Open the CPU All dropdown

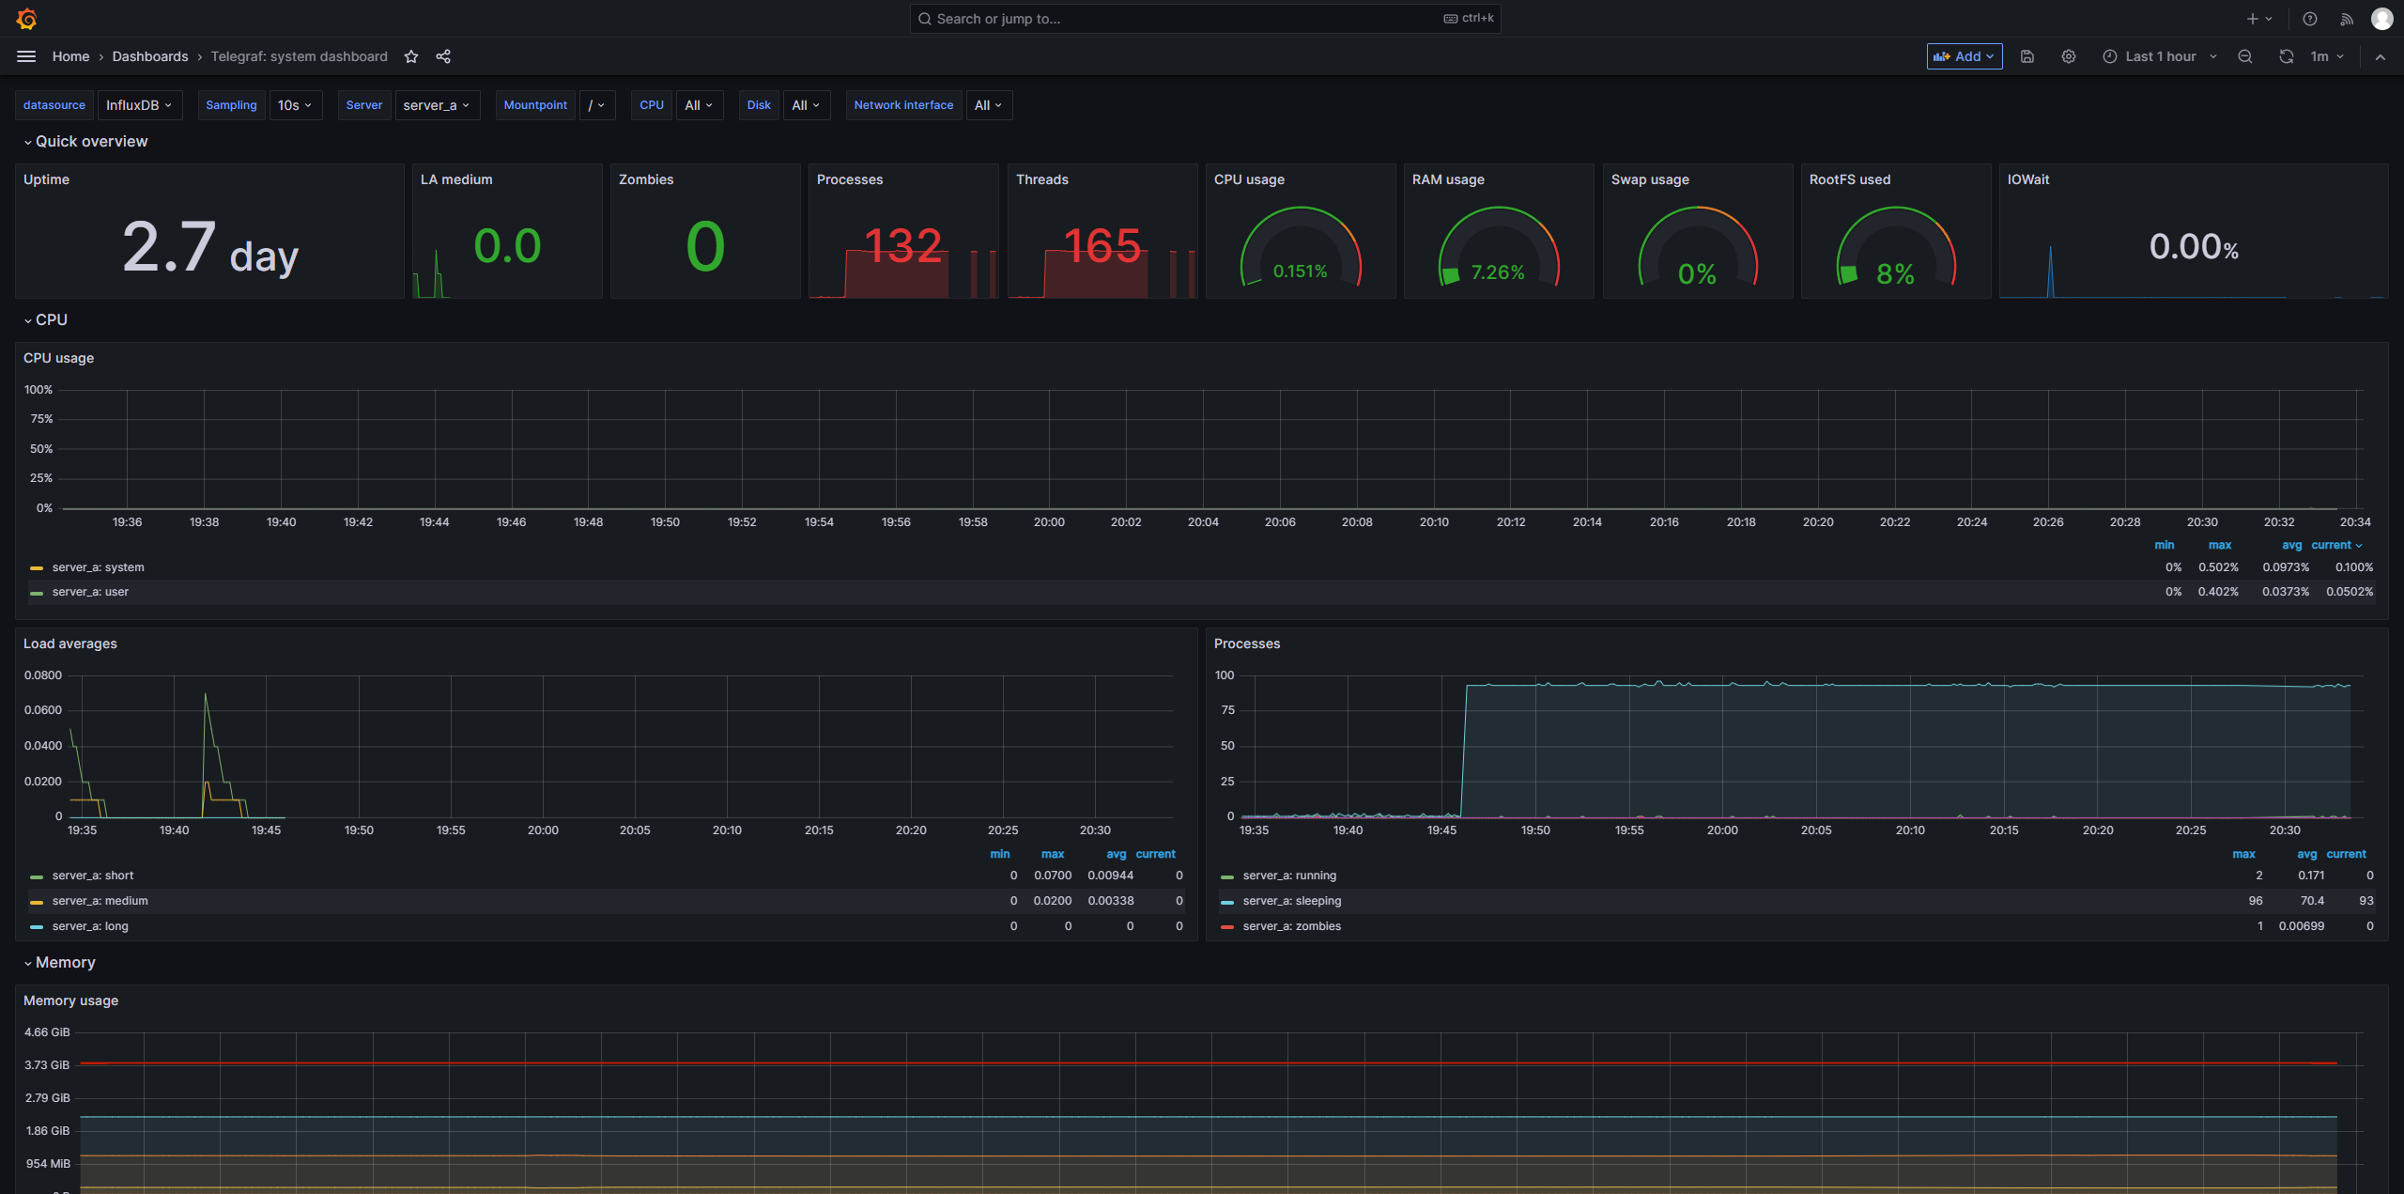700,105
